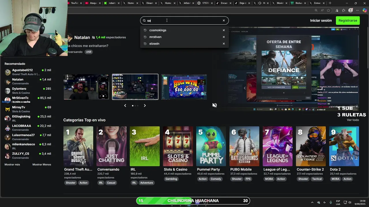Open Agustabell212 recommended channel

[28, 72]
